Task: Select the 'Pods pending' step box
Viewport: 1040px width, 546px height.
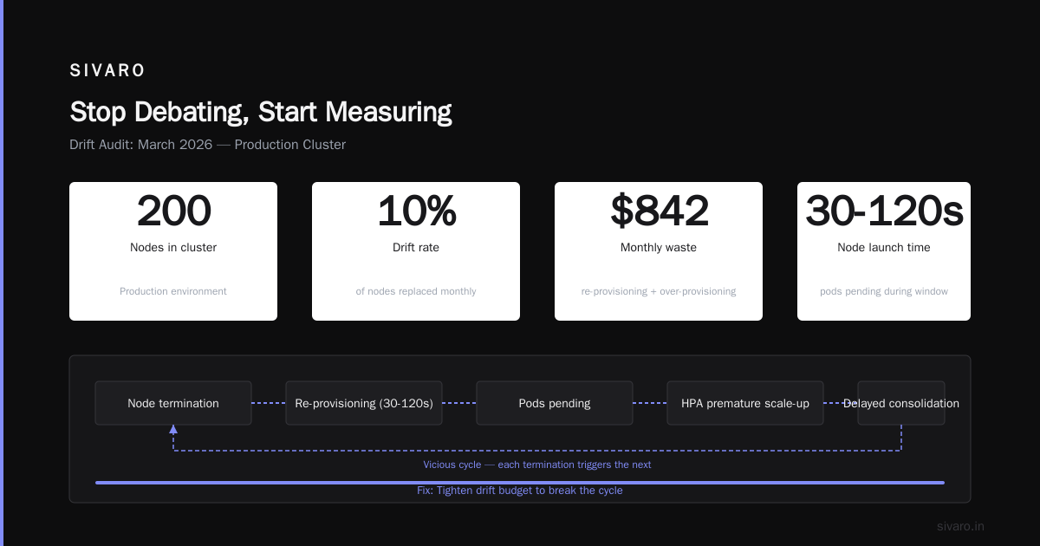Action: (x=555, y=403)
